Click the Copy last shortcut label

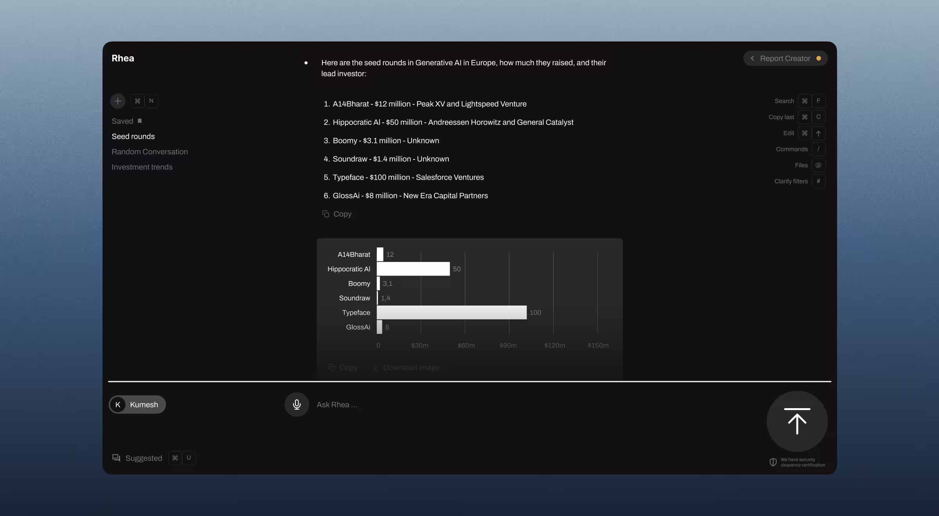[781, 117]
